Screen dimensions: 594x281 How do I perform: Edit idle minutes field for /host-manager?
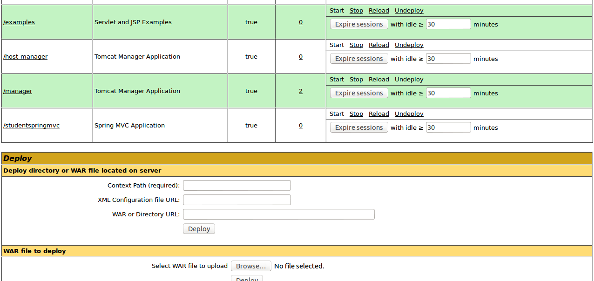tap(448, 59)
